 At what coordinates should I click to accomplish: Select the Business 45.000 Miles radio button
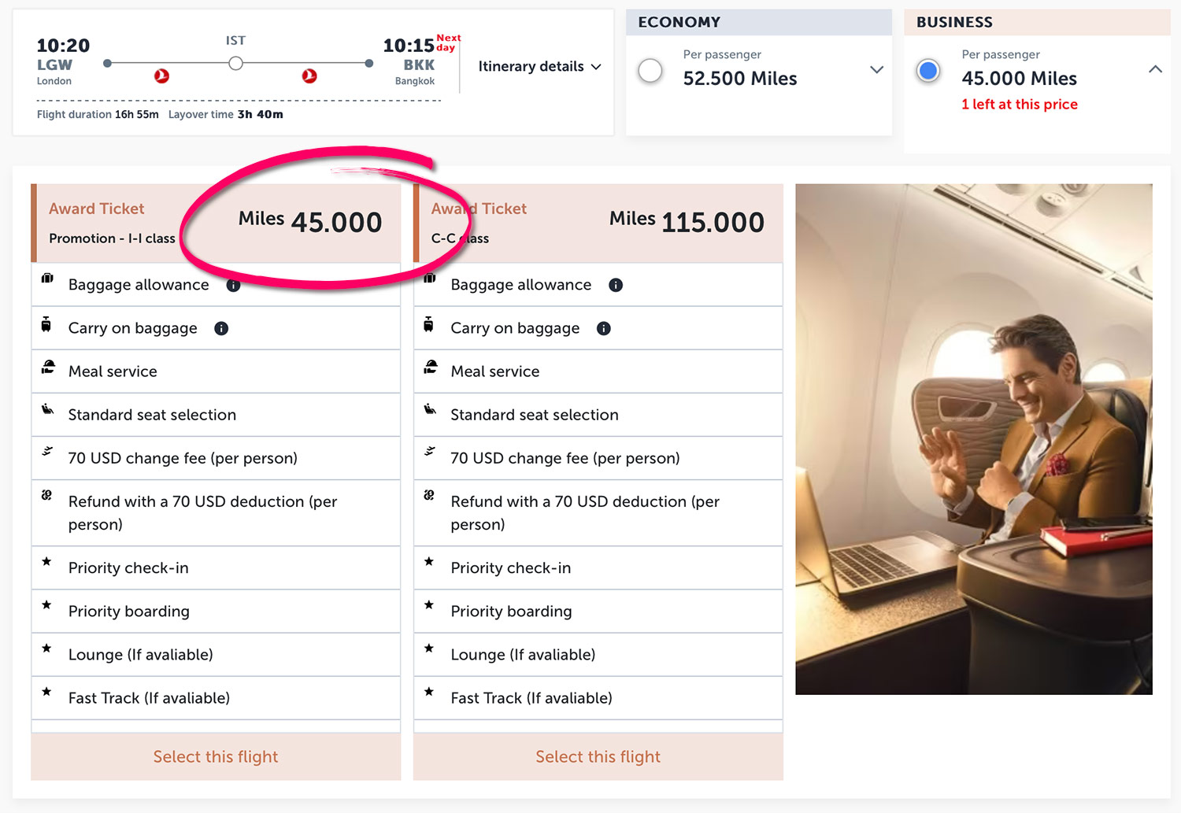[928, 71]
